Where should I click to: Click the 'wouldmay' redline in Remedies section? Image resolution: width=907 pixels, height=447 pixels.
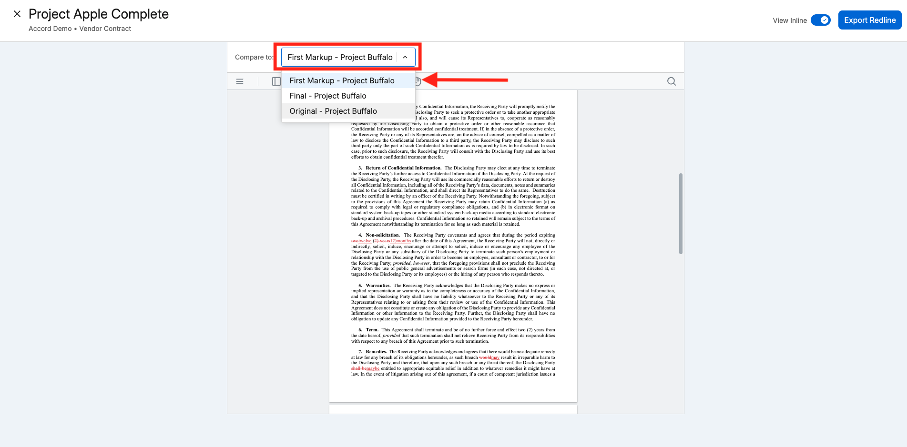489,358
